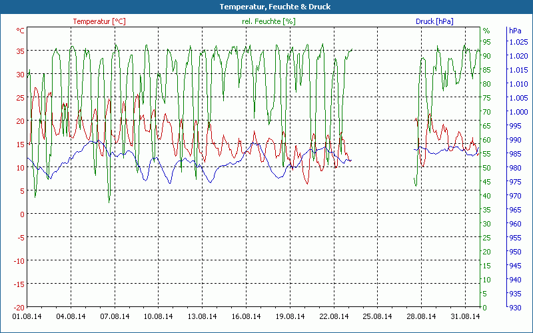This screenshot has width=533, height=333.
Task: Click the 930 tick on the pressure axis
Action: 515,308
